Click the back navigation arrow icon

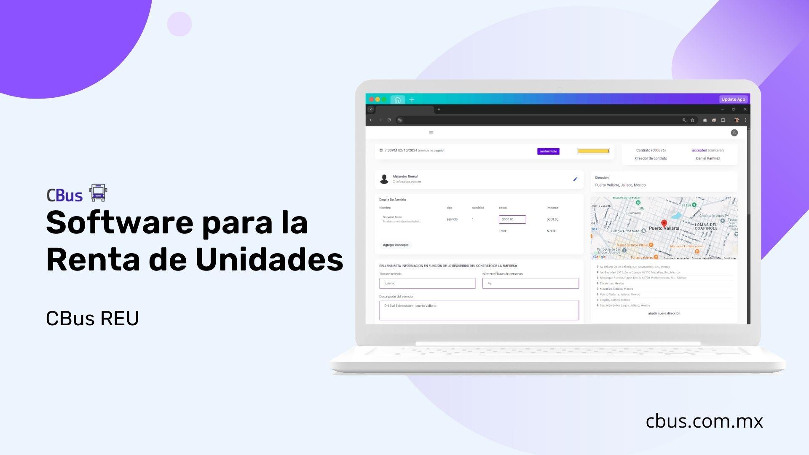point(372,120)
